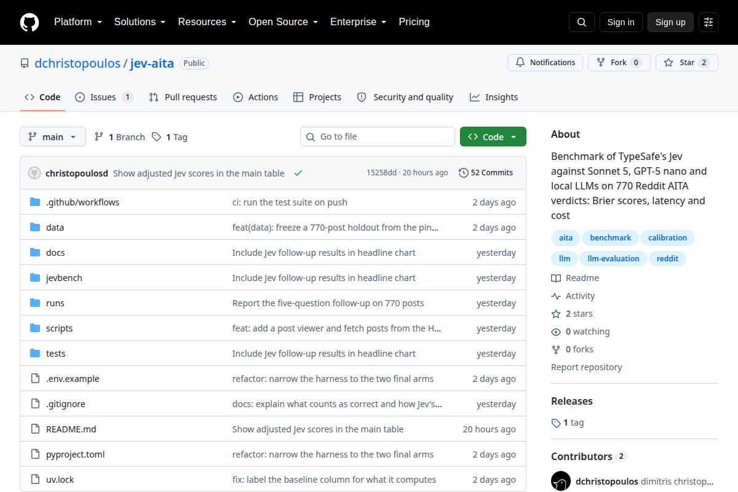Click the Notifications bell button
Image resolution: width=738 pixels, height=492 pixels.
click(x=545, y=63)
